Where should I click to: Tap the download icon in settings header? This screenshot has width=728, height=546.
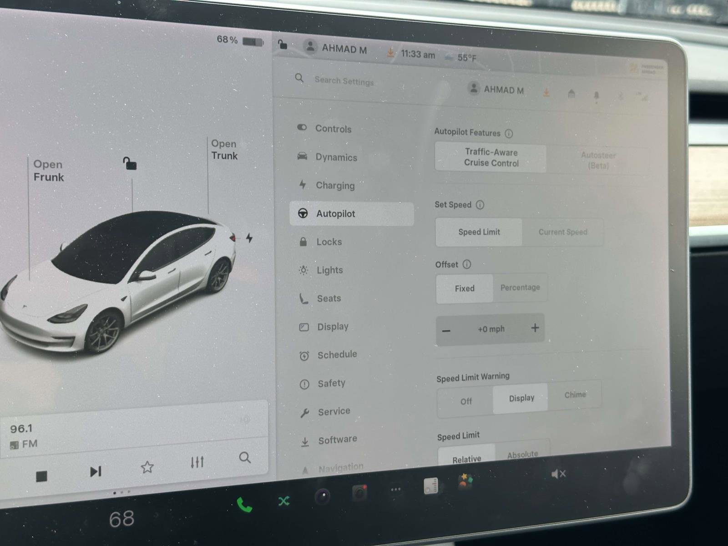(546, 92)
